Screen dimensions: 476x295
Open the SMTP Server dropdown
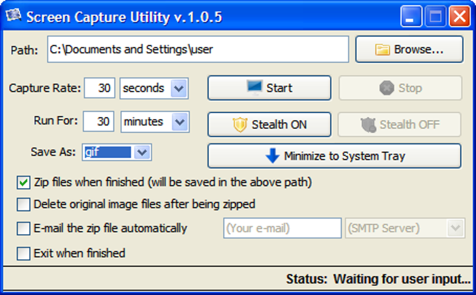click(x=455, y=228)
